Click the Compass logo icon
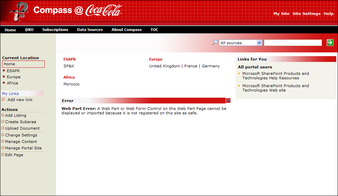The height and width of the screenshot is (196, 338). pyautogui.click(x=19, y=11)
